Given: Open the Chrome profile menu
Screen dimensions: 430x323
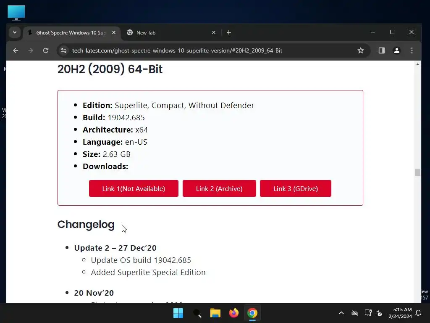Looking at the screenshot, I should (x=396, y=50).
